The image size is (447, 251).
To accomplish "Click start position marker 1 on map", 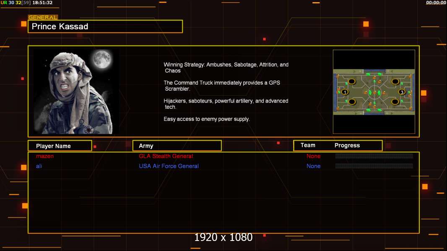I will pos(345,92).
